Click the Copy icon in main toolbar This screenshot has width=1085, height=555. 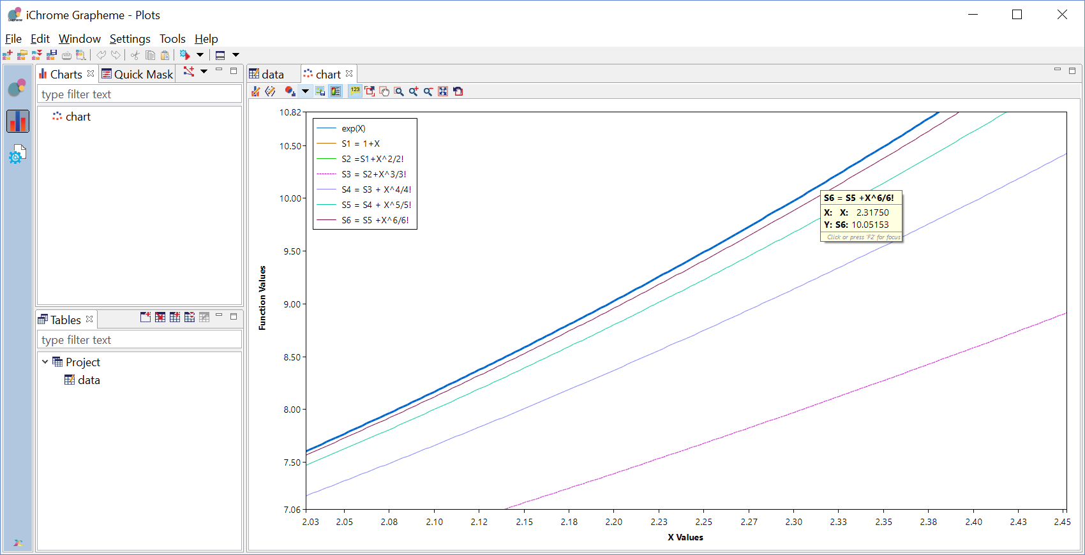tap(150, 55)
